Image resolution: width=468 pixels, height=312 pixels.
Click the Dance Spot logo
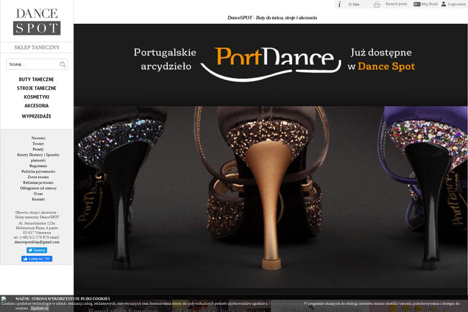[37, 22]
